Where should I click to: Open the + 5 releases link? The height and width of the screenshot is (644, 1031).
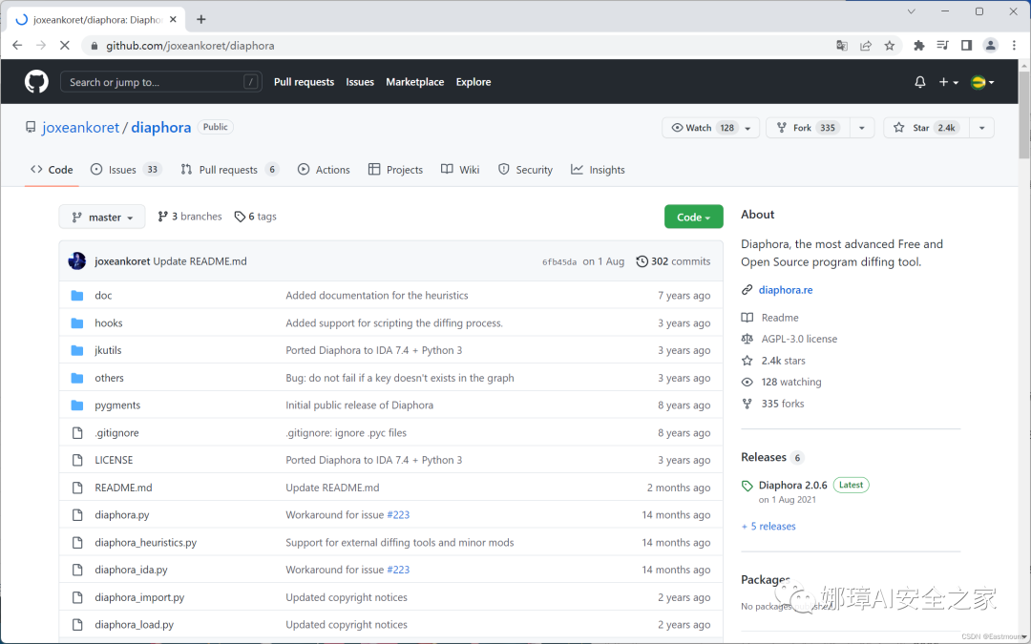pos(768,527)
